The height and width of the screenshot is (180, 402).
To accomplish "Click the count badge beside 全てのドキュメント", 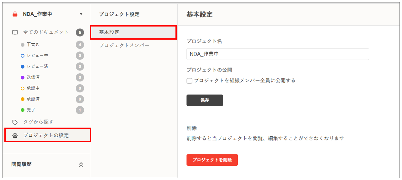I will 80,32.
